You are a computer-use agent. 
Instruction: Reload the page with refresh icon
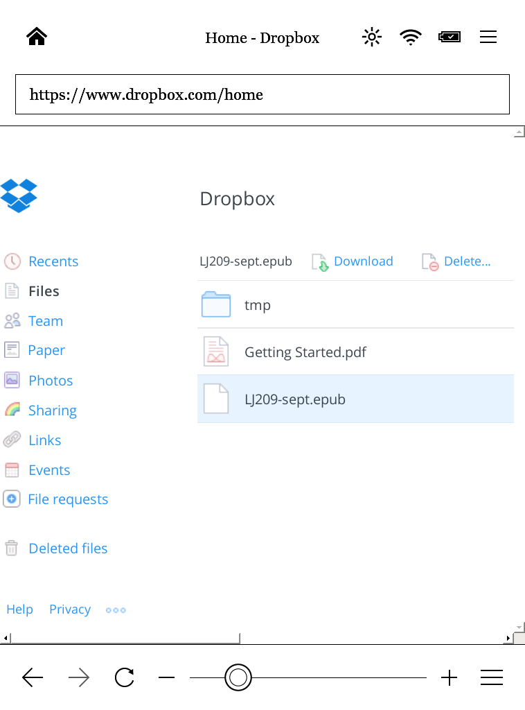click(x=125, y=677)
